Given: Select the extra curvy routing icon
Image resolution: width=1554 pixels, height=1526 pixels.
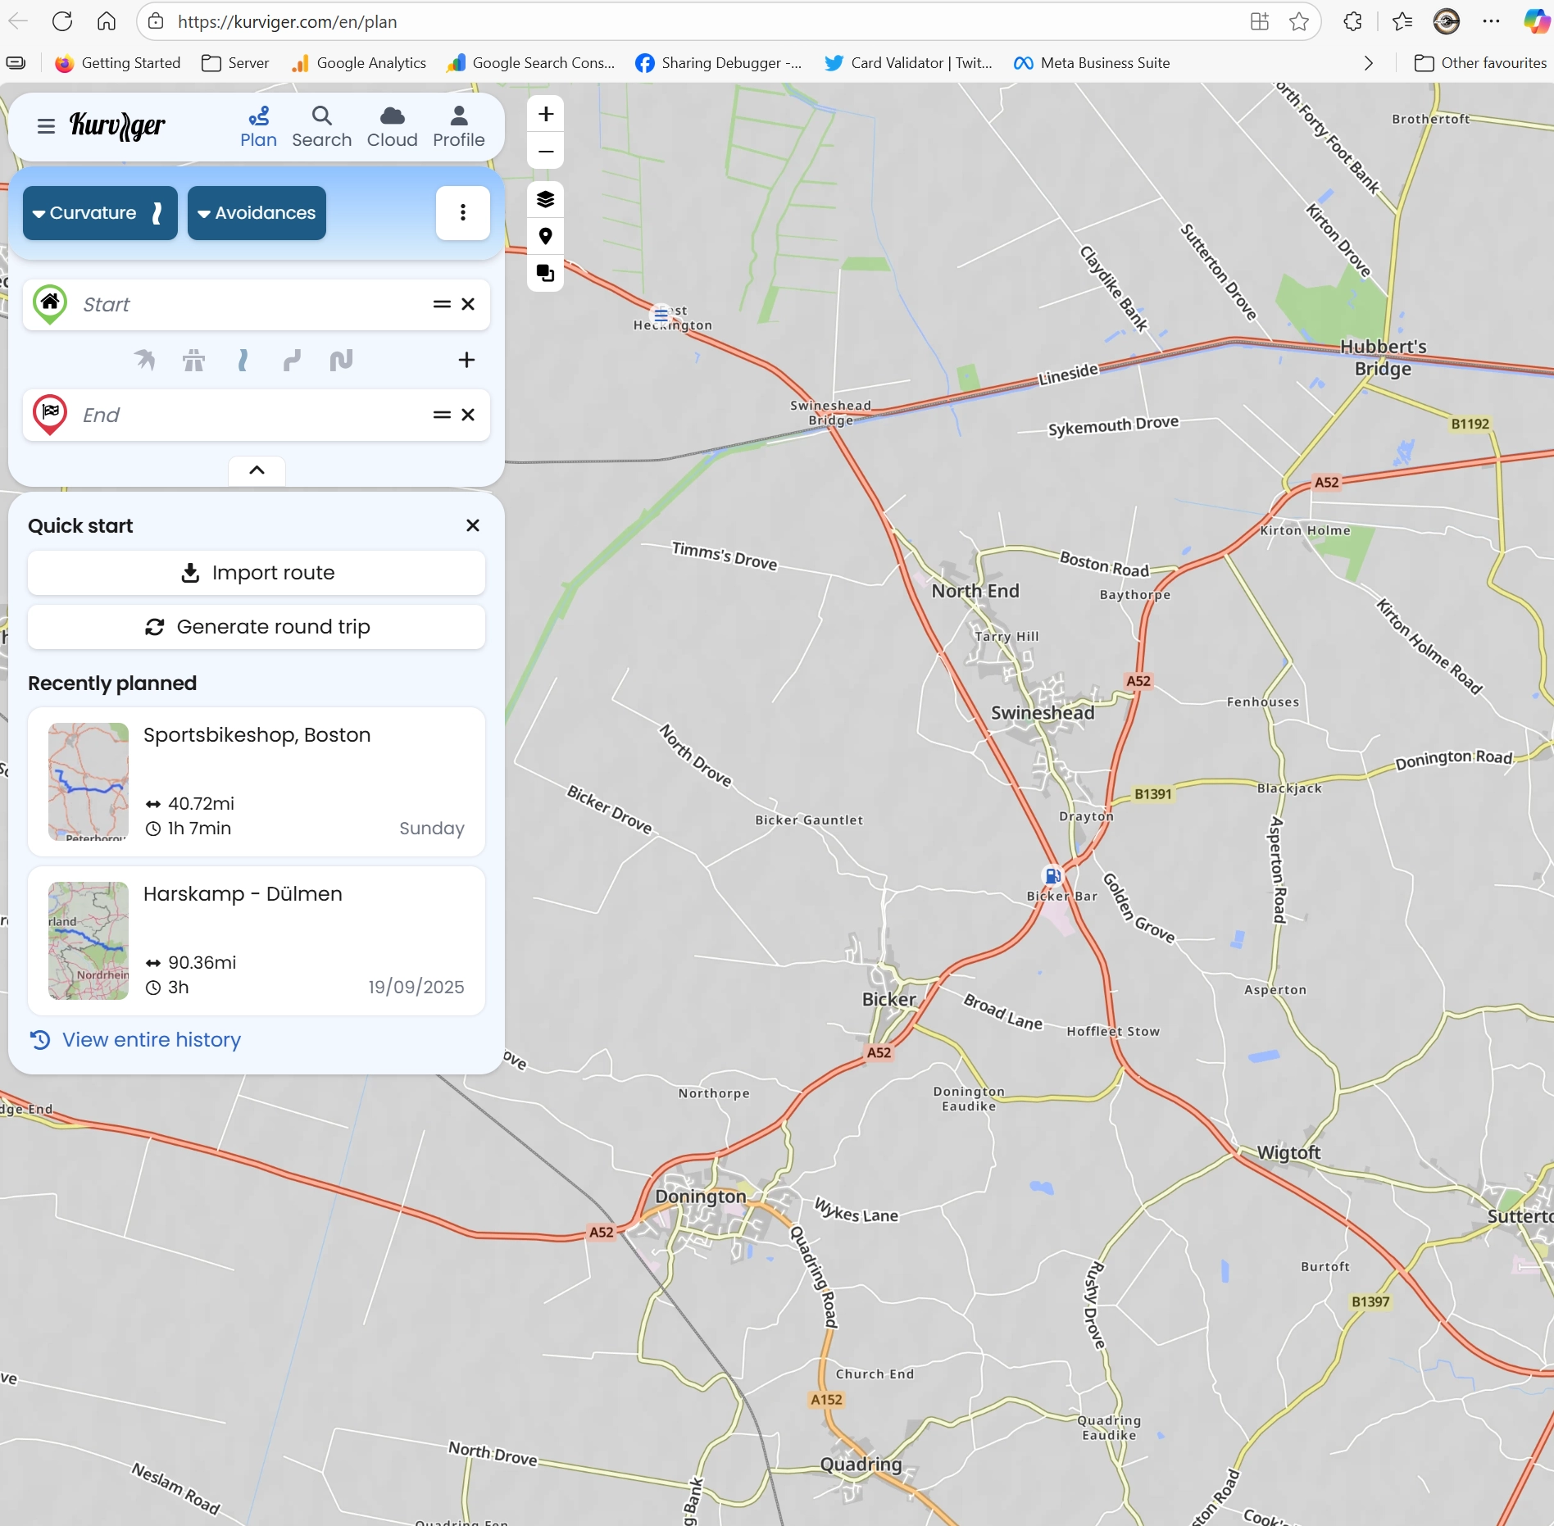Looking at the screenshot, I should click(x=341, y=360).
